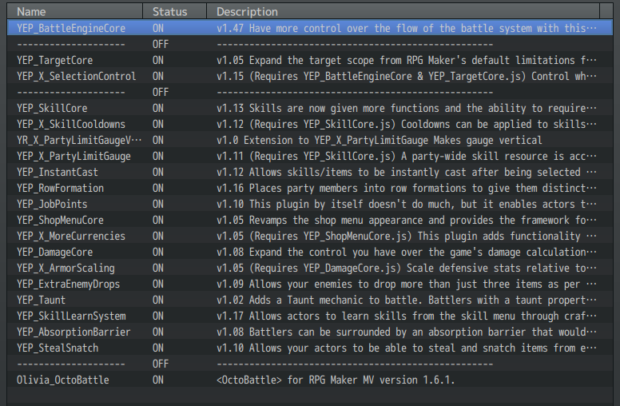Click the instantly cast after being selected description

(x=407, y=172)
